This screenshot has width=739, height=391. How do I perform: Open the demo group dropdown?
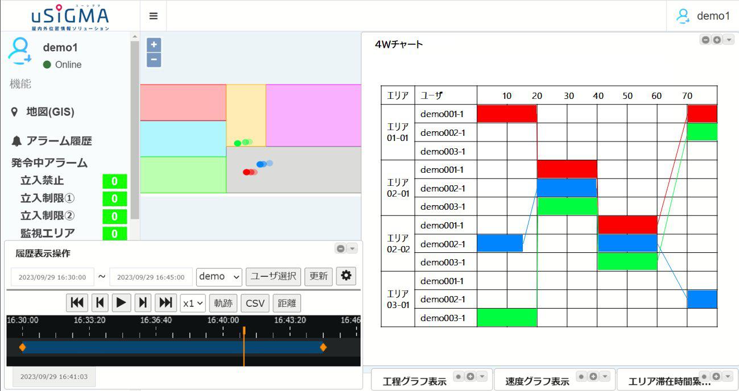(220, 277)
